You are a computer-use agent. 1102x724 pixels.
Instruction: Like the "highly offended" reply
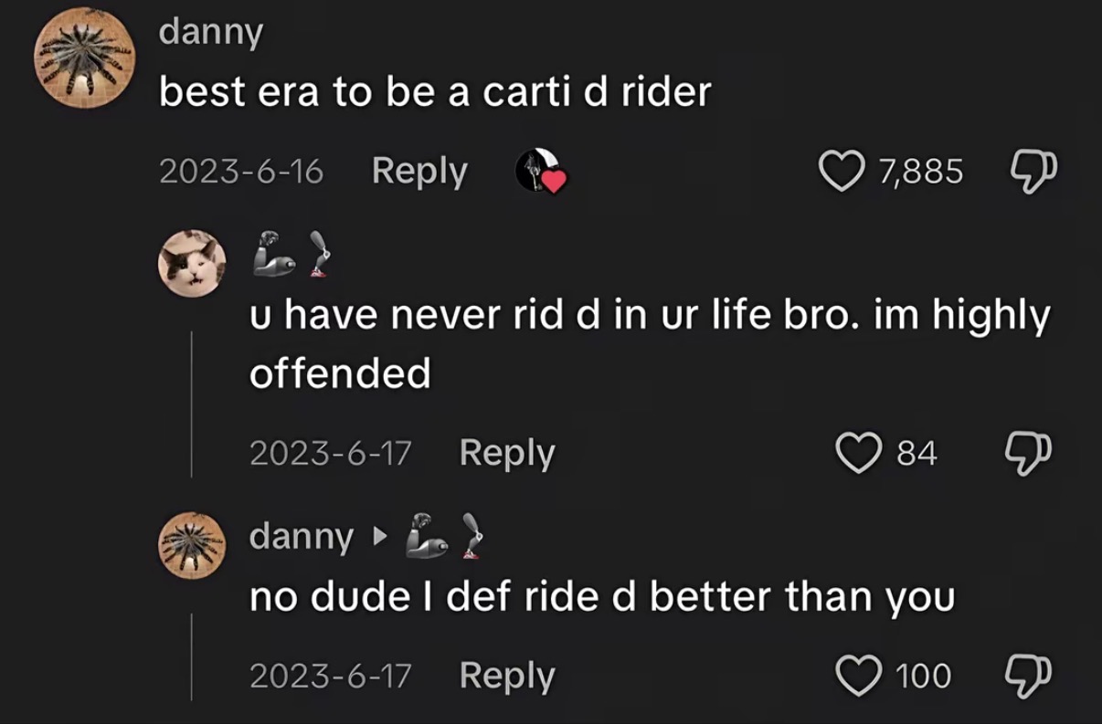click(858, 452)
